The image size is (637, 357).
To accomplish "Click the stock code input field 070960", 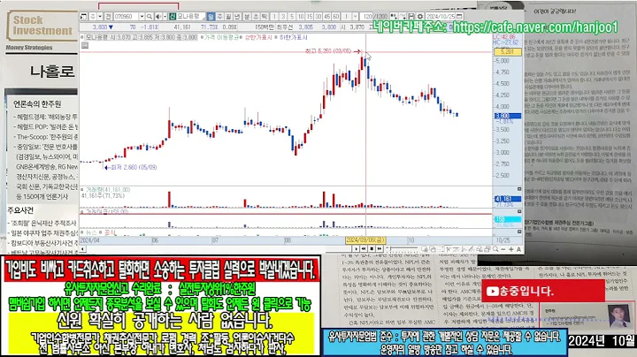I will tap(127, 16).
